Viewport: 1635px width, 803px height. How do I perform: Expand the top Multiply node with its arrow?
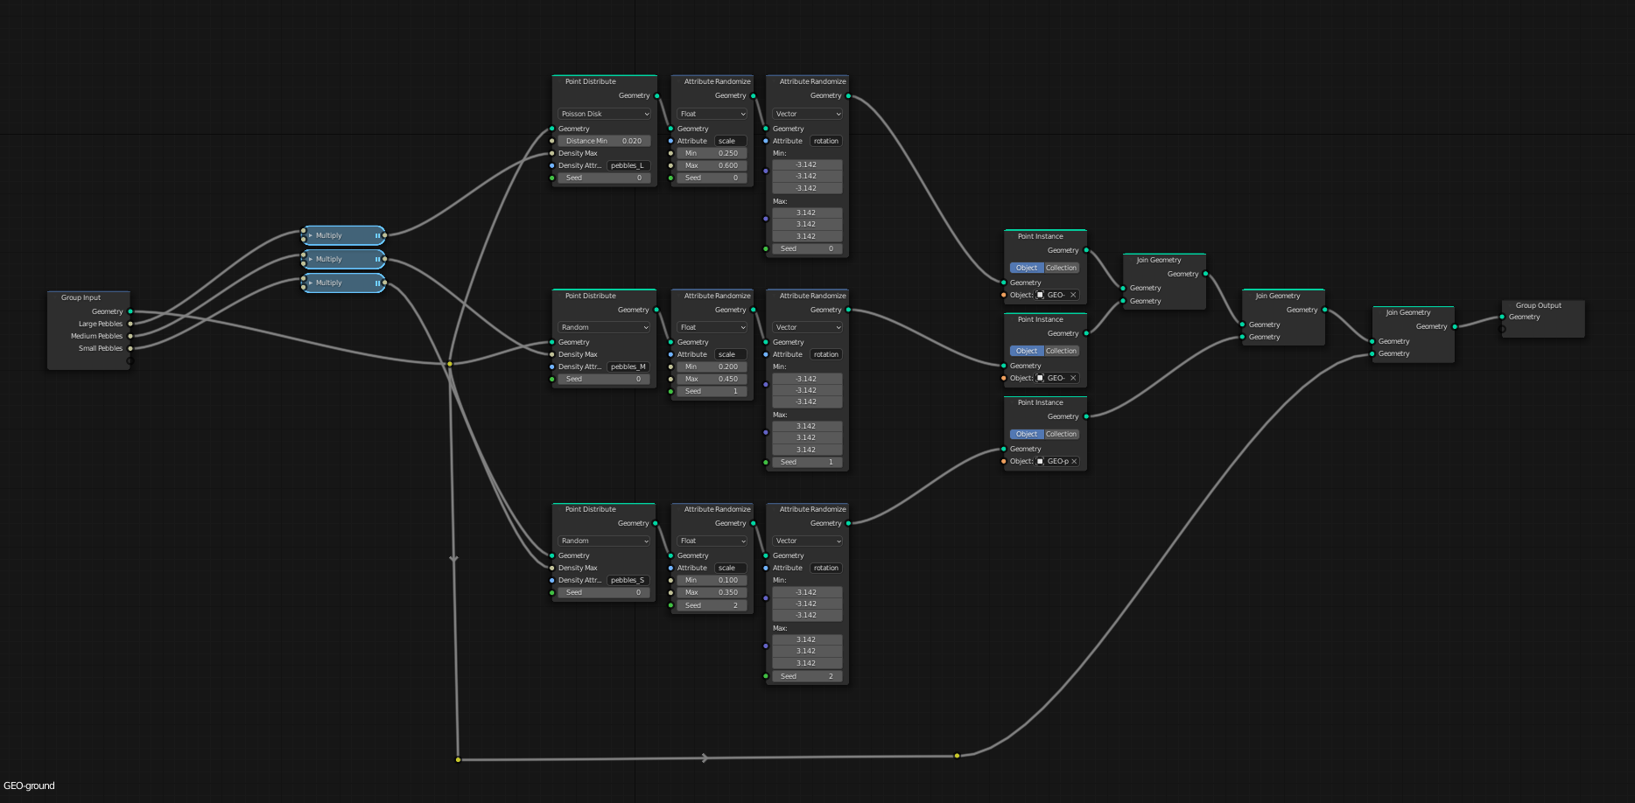[310, 235]
